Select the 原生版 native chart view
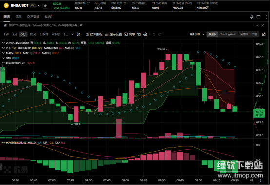 pos(212,34)
